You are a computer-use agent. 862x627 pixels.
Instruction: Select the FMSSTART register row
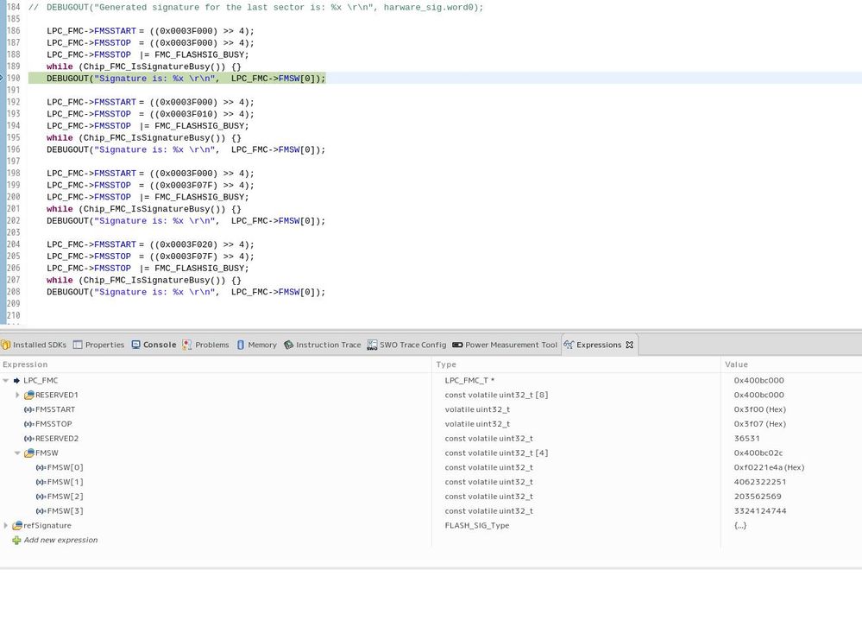click(x=431, y=409)
